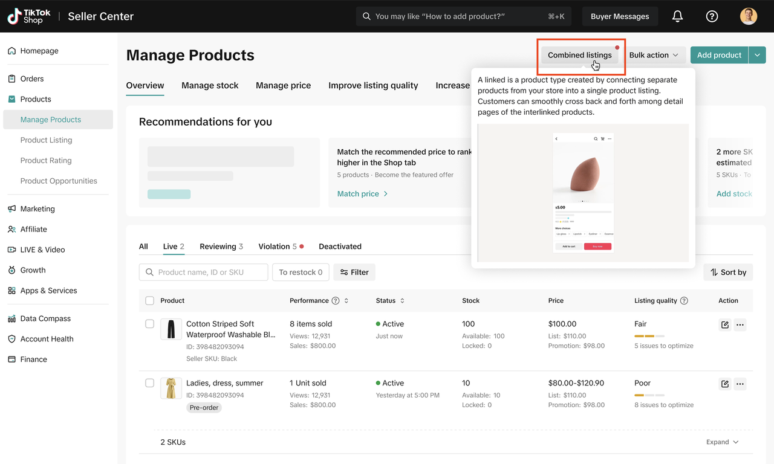Expand the Add product arrow menu
This screenshot has height=464, width=774.
coord(758,55)
